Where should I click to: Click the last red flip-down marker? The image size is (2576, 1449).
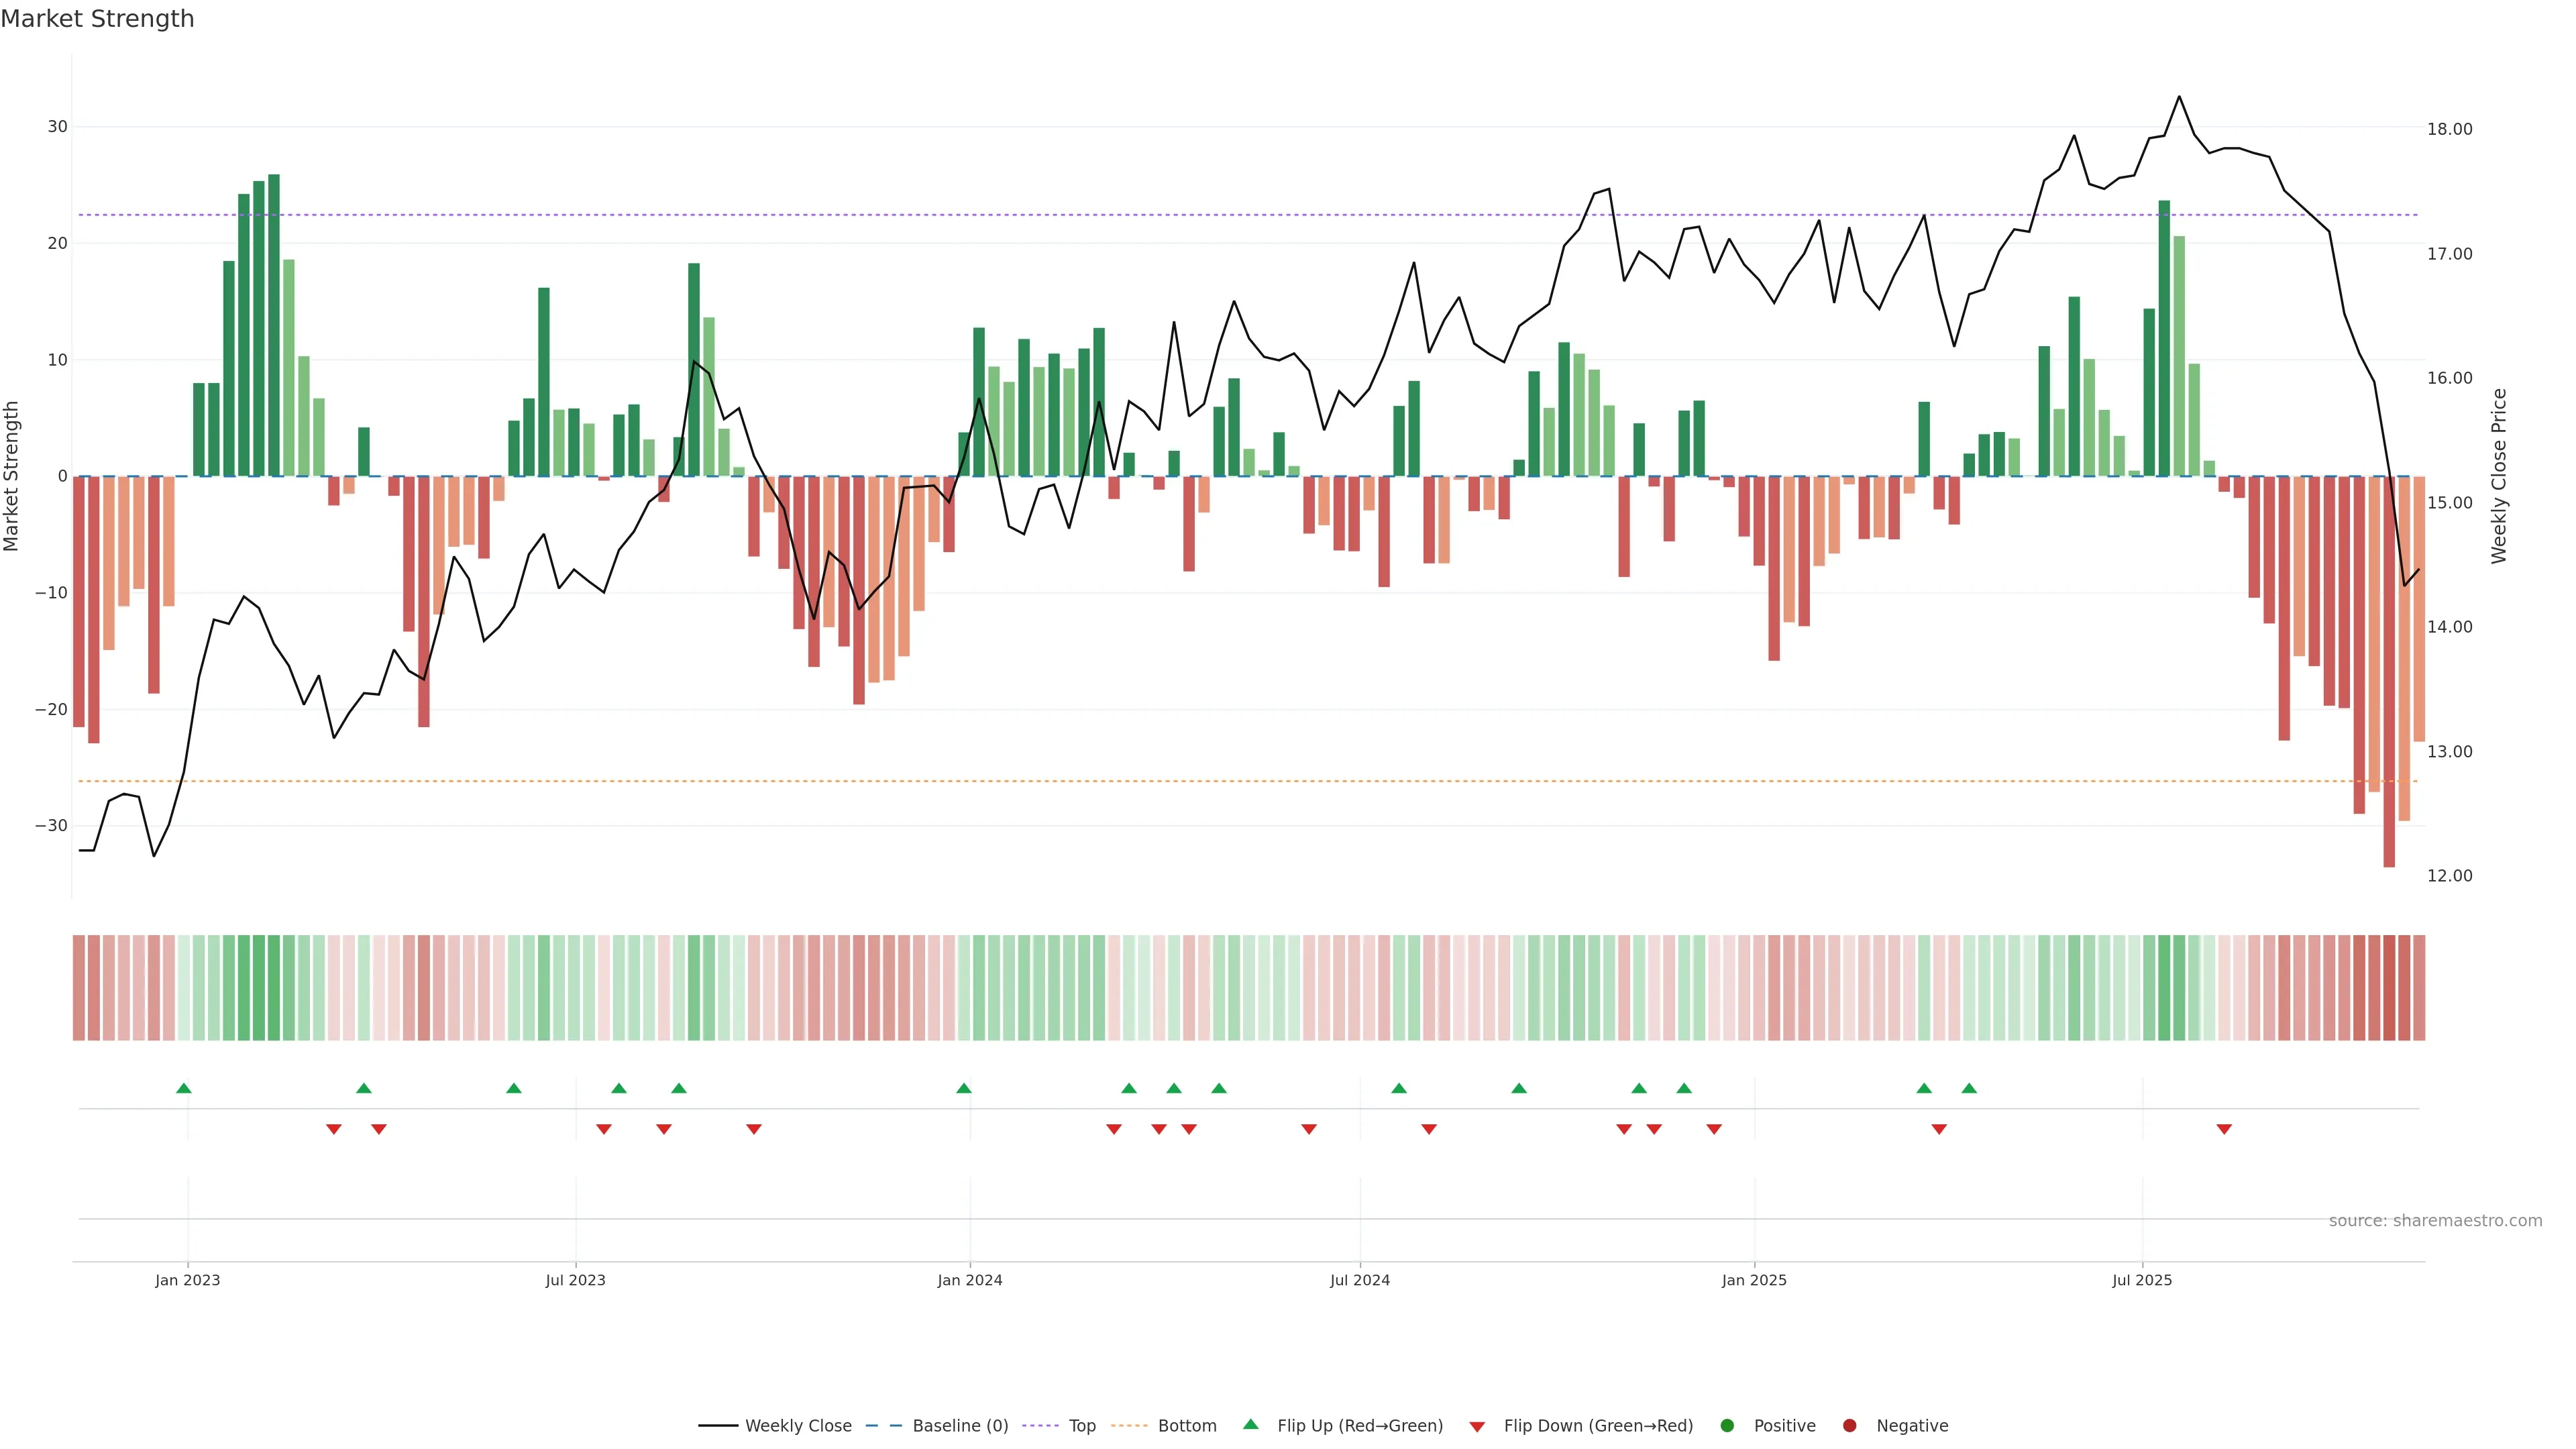click(2224, 1129)
